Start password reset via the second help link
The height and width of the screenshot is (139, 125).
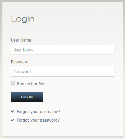(x=38, y=120)
